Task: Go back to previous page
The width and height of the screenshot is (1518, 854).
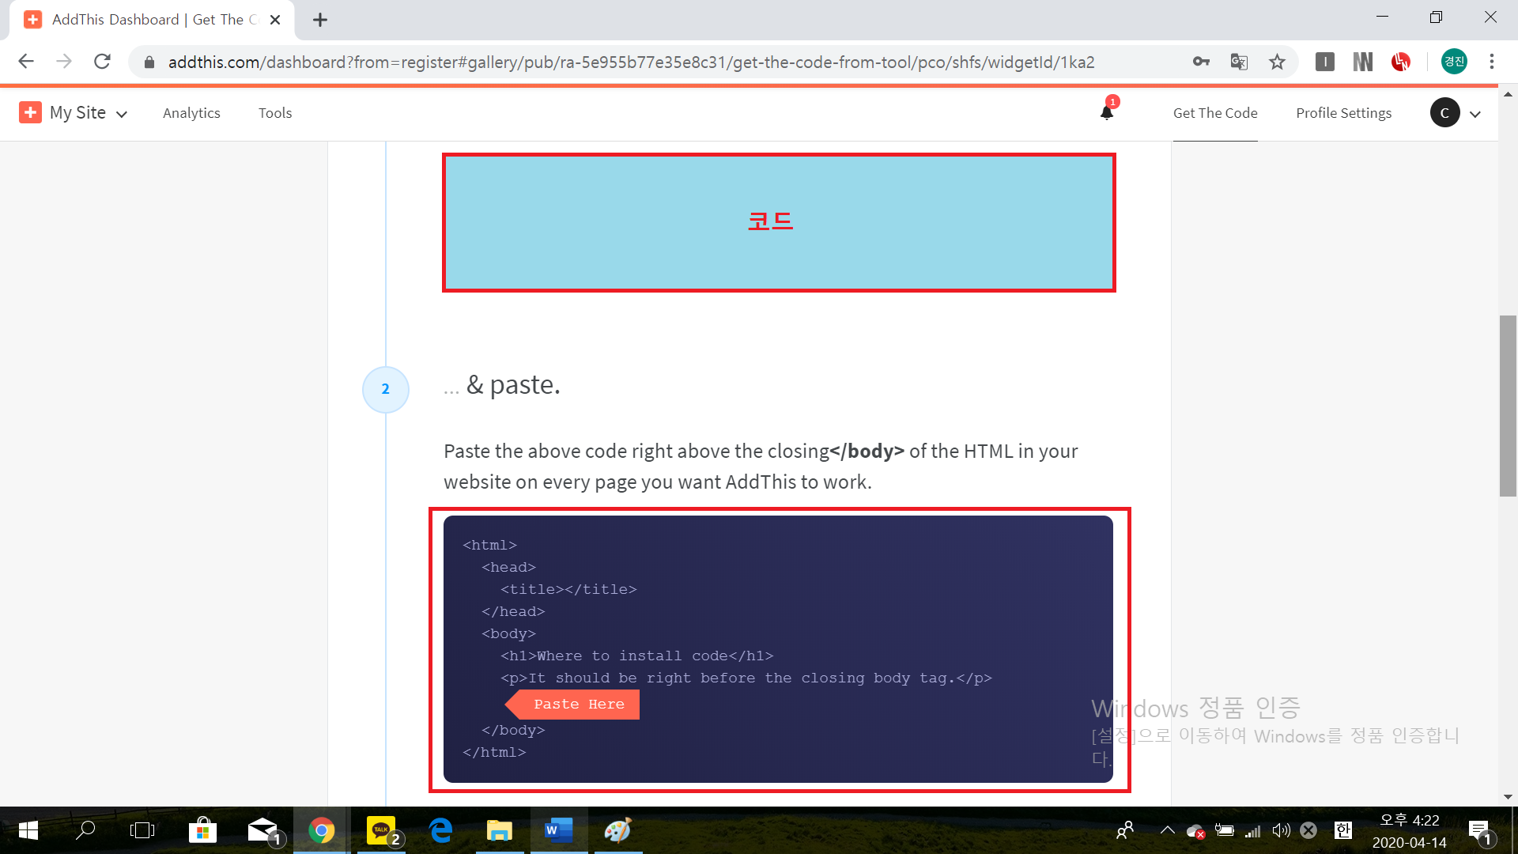Action: coord(26,62)
